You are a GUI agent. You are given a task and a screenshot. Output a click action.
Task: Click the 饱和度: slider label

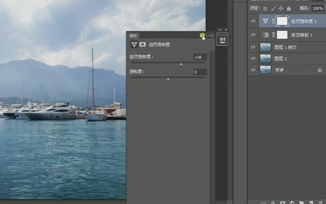point(137,72)
